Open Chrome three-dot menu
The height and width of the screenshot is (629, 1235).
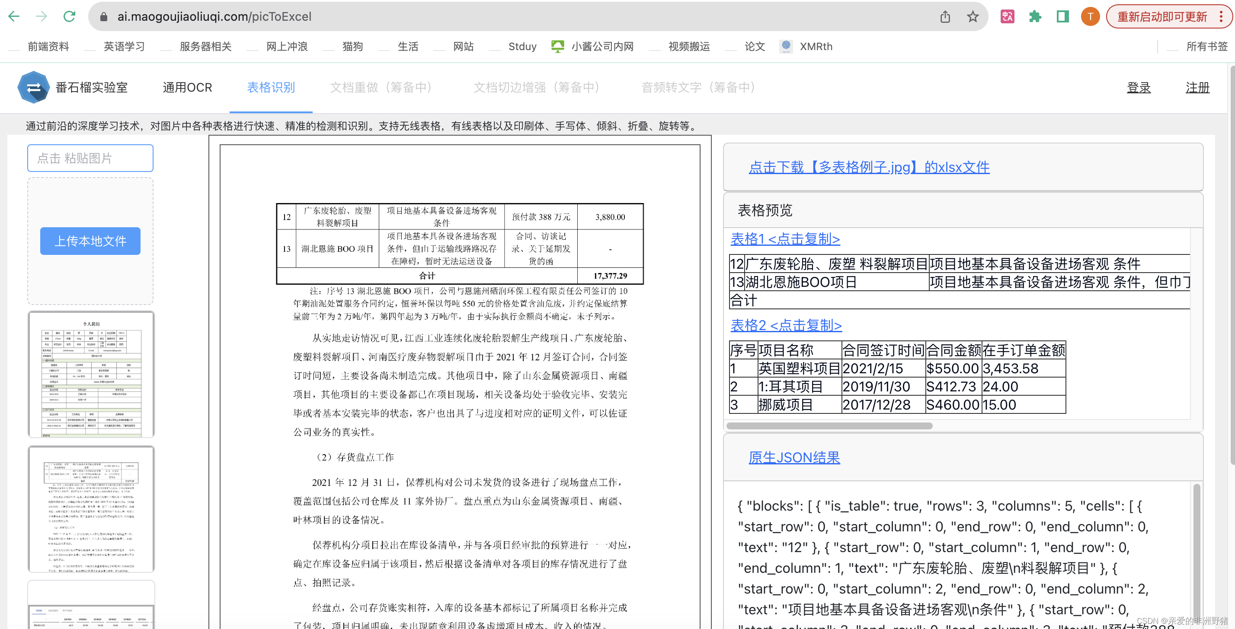tap(1221, 17)
